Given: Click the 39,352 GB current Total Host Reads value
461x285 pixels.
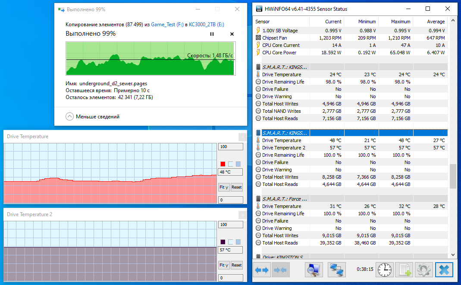Looking at the screenshot, I should [x=331, y=243].
